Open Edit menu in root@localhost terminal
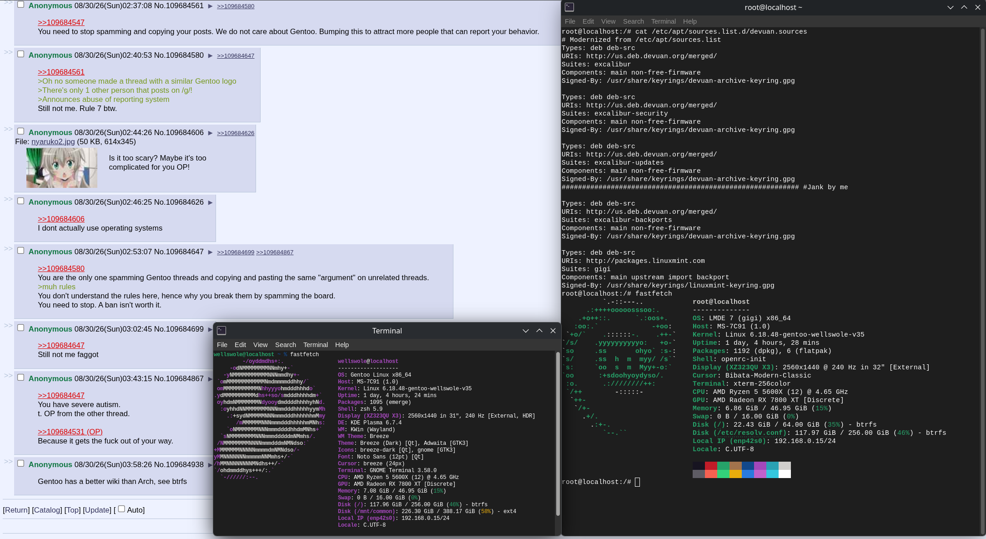The image size is (986, 539). (588, 21)
